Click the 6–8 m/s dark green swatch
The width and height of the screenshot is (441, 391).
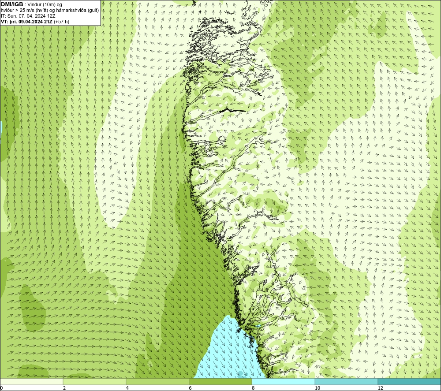click(220, 381)
